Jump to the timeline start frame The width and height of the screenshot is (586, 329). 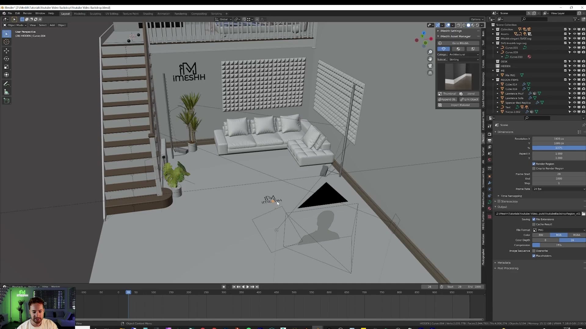(234, 287)
